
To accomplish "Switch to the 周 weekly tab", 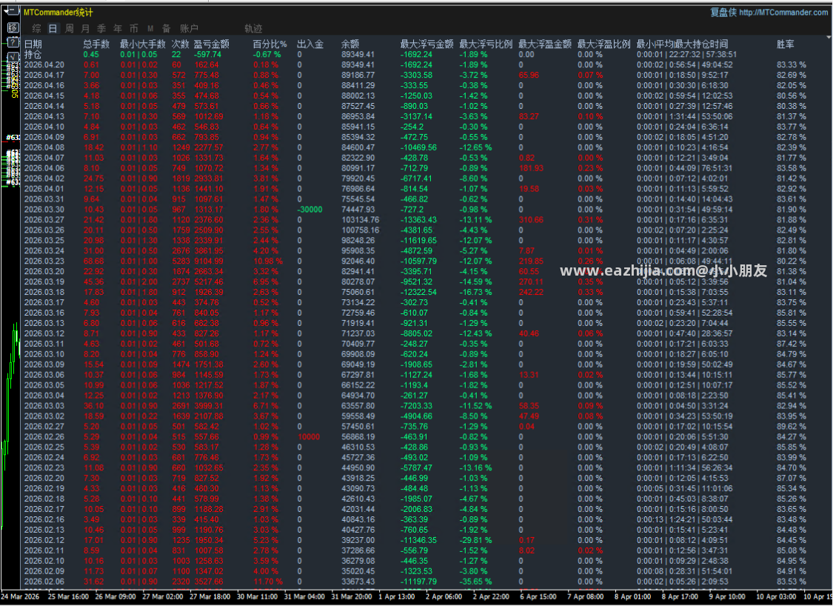I will (x=69, y=28).
